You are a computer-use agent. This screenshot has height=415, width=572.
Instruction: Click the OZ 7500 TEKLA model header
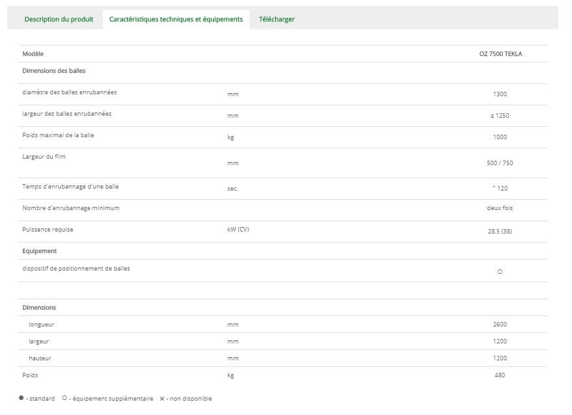click(x=500, y=54)
